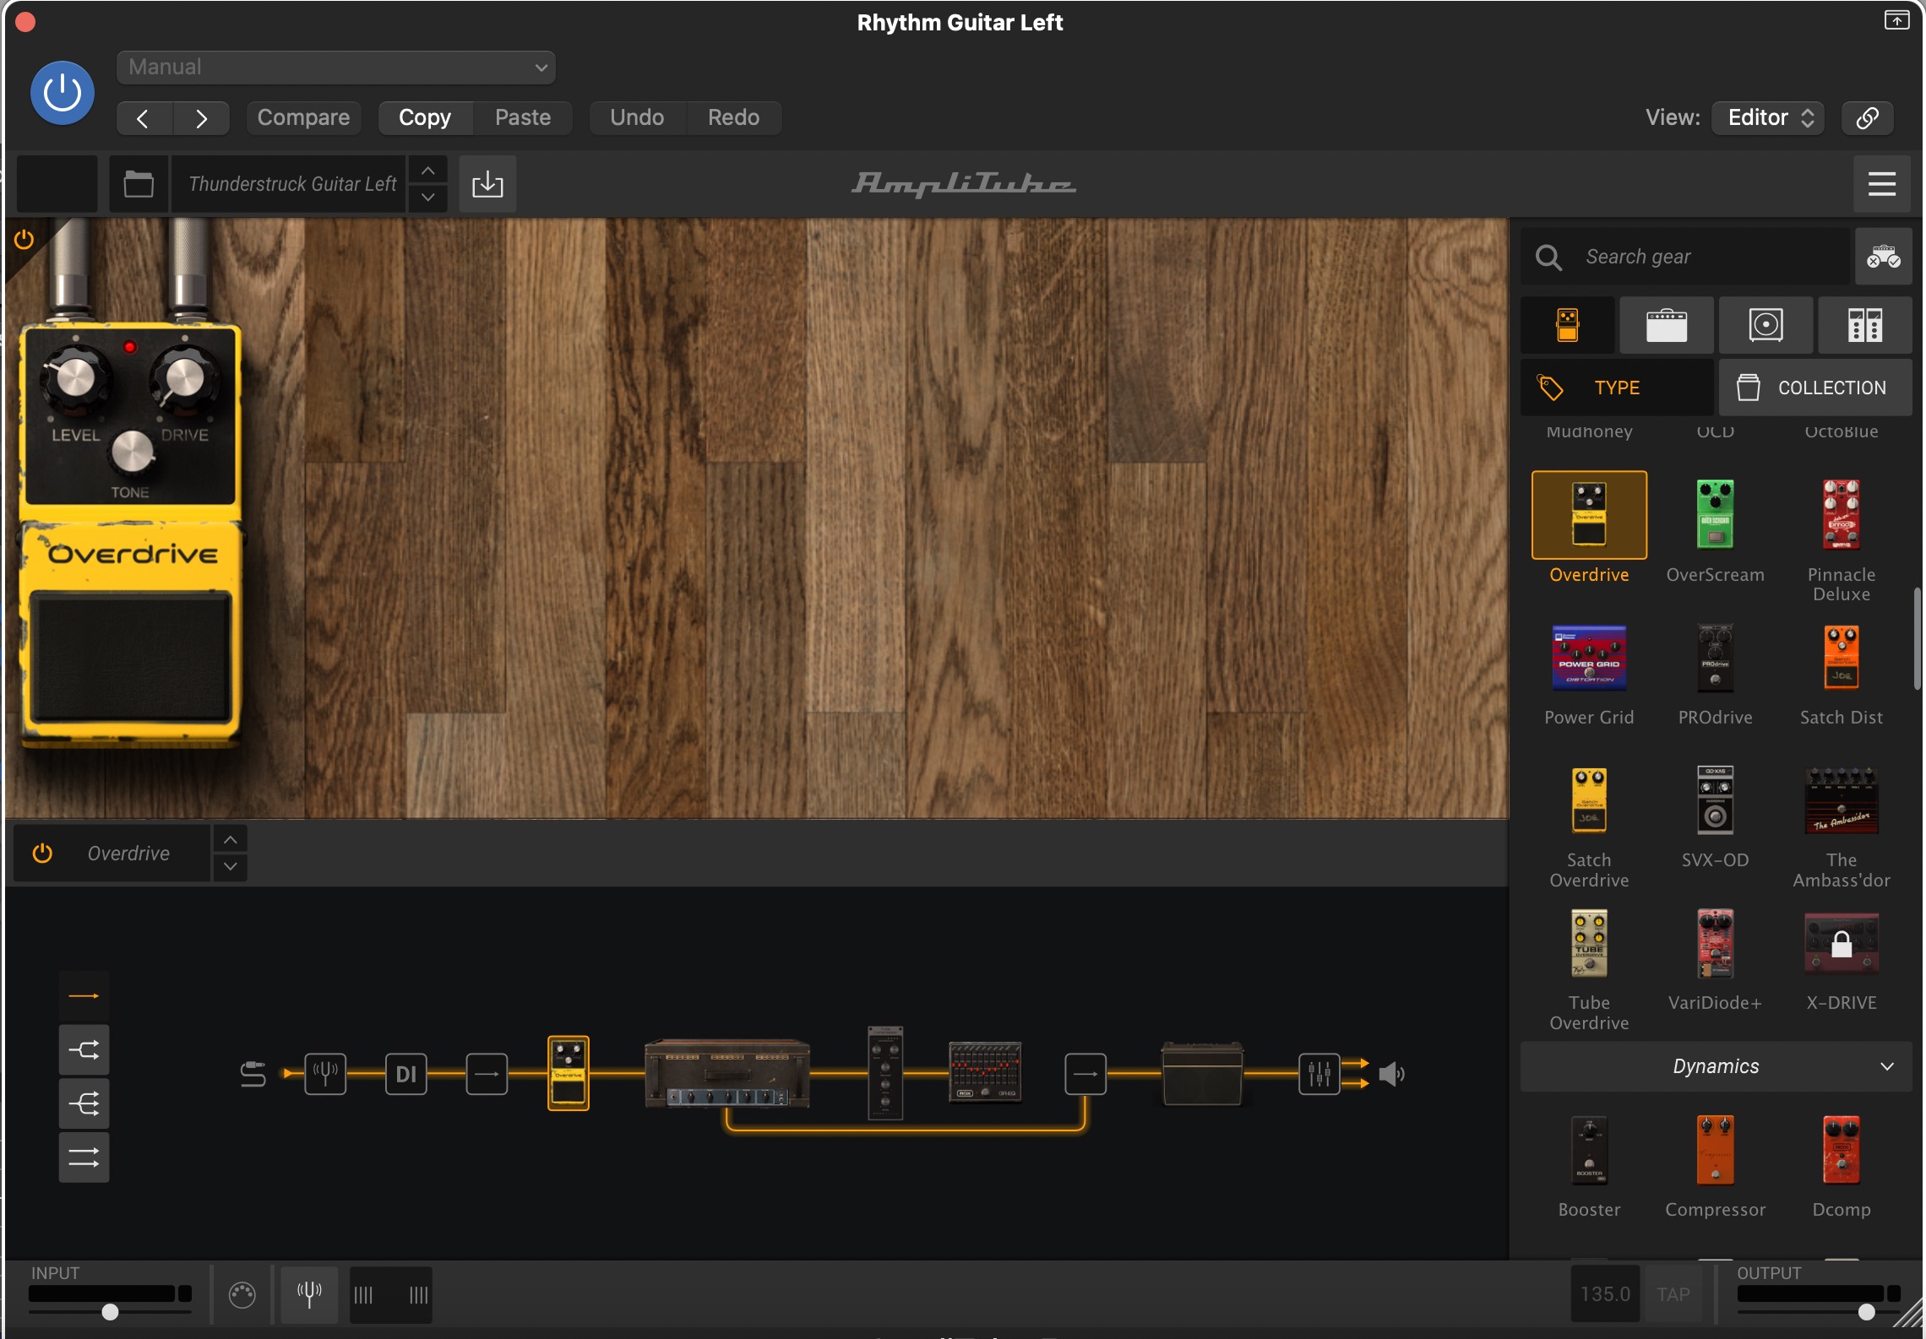Select the cabinet block in signal chain
The height and width of the screenshot is (1339, 1926).
click(1202, 1074)
